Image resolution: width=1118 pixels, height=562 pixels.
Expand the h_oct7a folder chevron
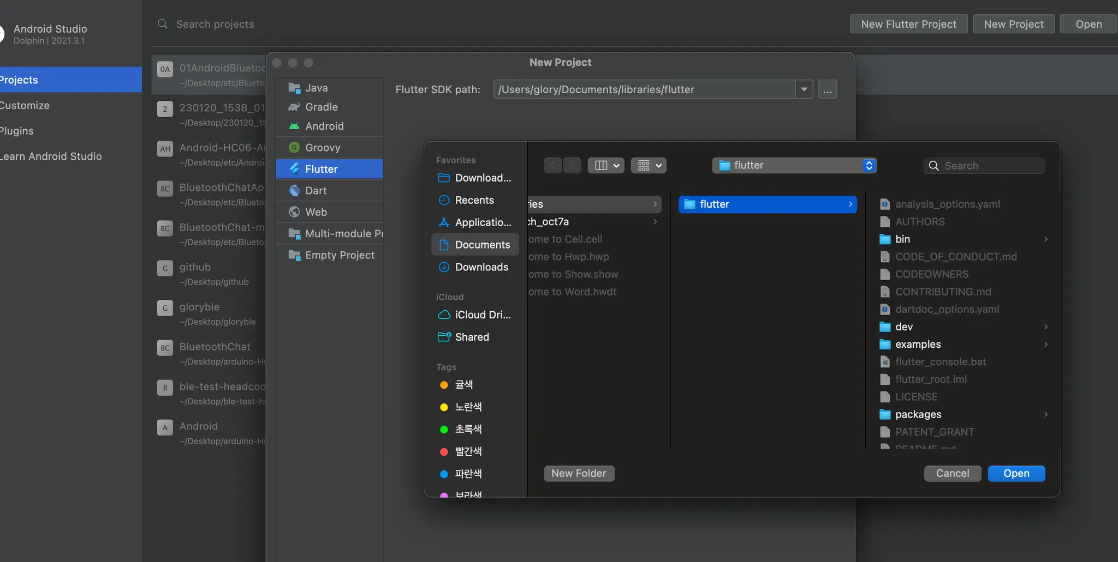655,222
